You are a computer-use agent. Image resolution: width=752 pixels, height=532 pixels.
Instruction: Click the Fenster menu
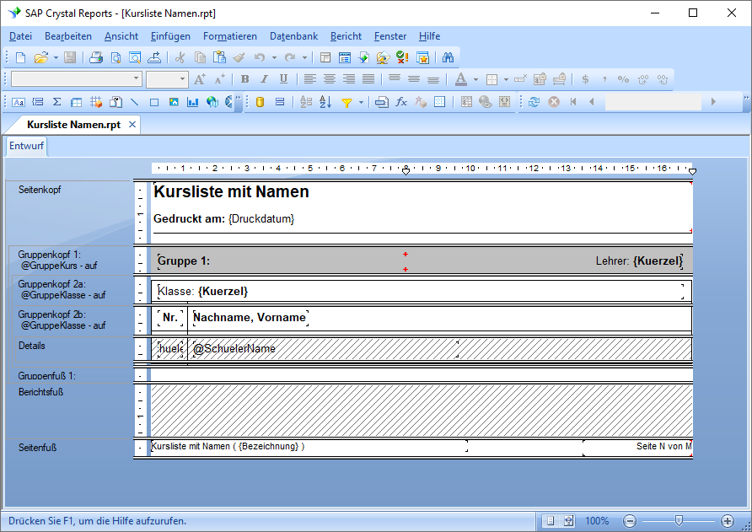pos(389,36)
